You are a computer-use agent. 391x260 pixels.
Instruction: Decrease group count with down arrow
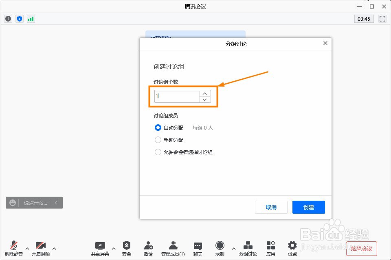coord(205,100)
